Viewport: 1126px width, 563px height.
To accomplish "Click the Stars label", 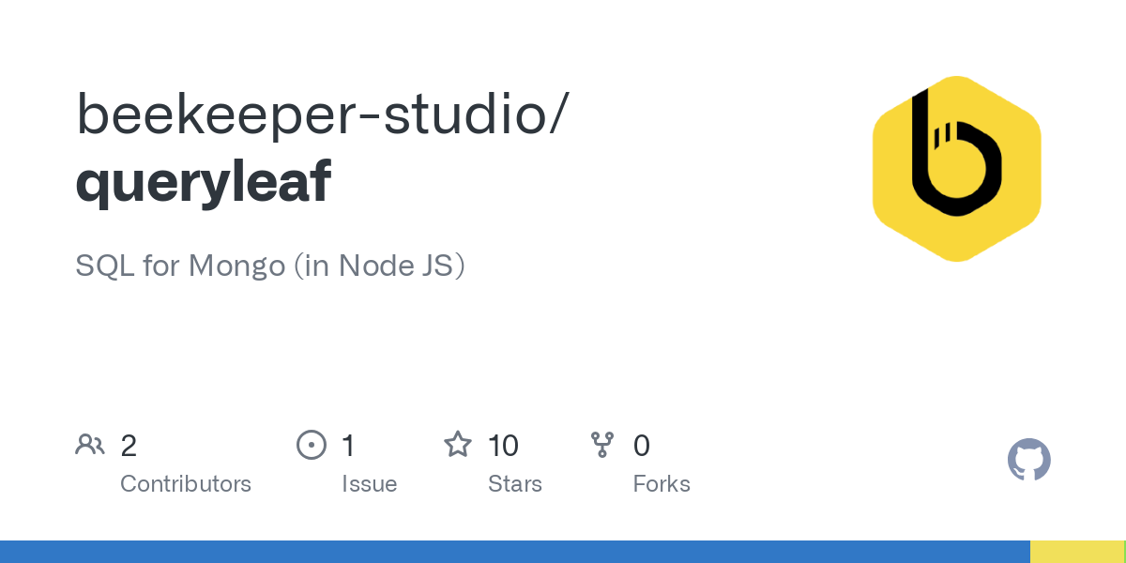I will [x=515, y=484].
